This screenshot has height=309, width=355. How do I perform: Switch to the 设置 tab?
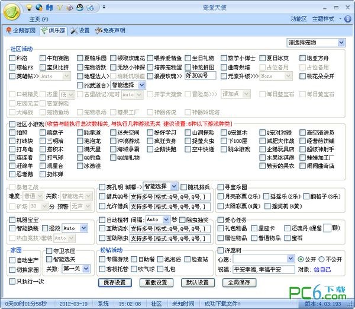tap(80, 30)
